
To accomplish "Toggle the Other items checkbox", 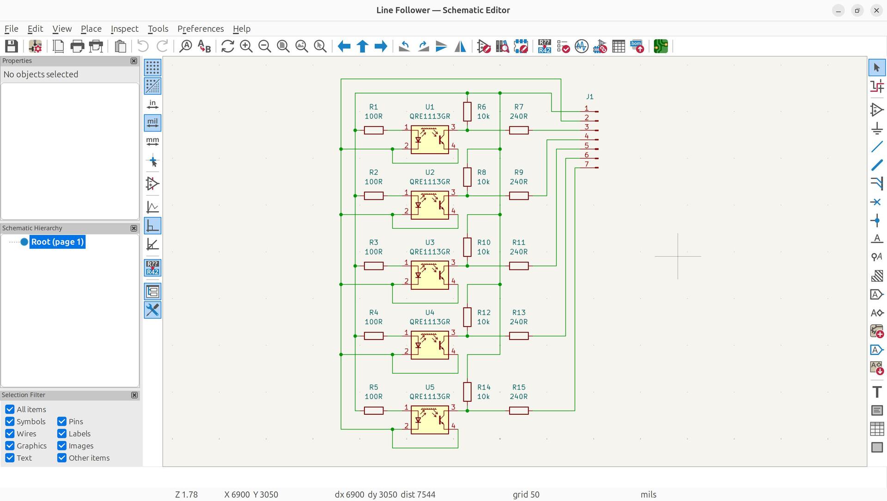I will pyautogui.click(x=62, y=458).
